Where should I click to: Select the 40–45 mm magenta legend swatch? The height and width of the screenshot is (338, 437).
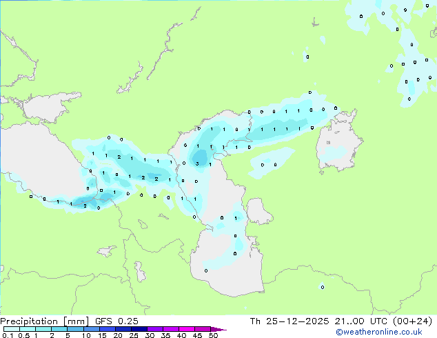pos(187,329)
